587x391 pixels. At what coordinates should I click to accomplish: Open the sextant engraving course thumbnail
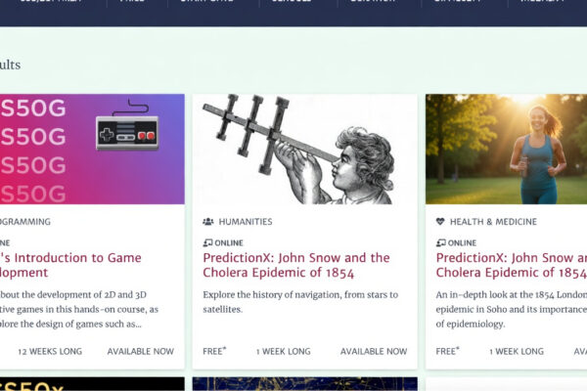[x=304, y=149]
